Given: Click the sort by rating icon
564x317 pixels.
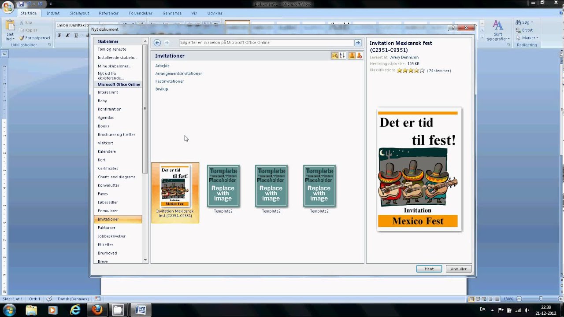Looking at the screenshot, I should (335, 55).
